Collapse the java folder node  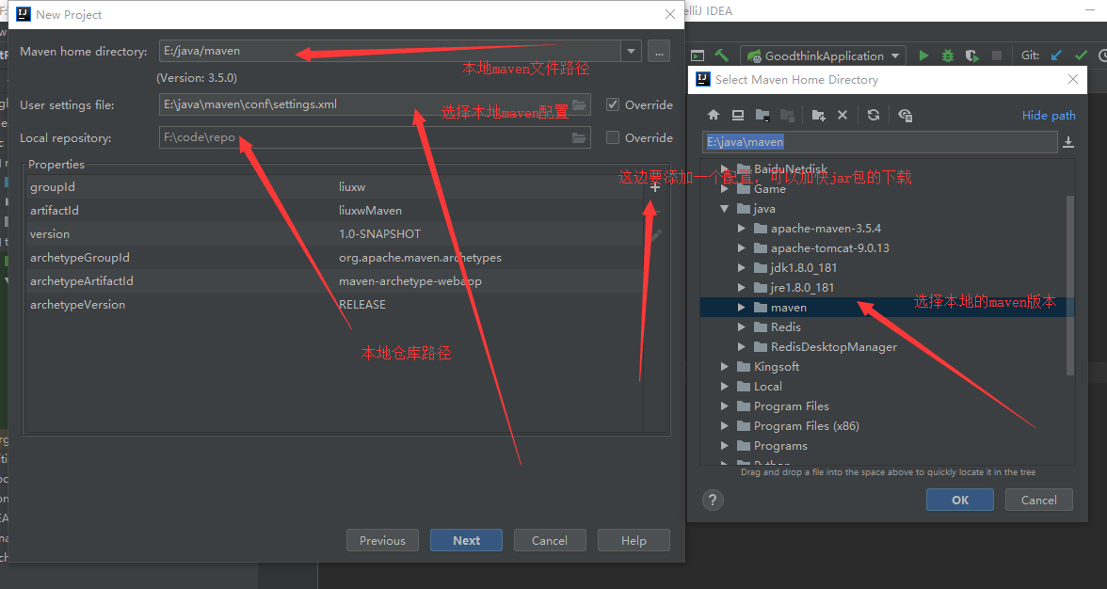pos(725,209)
